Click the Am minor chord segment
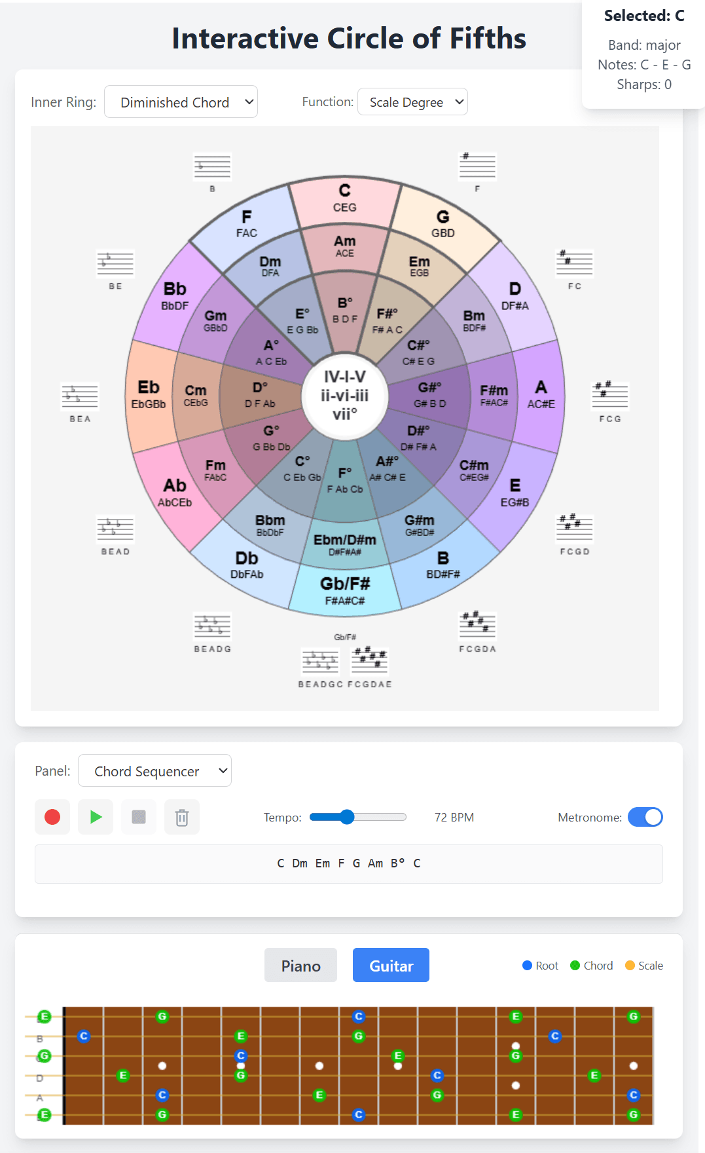 click(x=345, y=246)
